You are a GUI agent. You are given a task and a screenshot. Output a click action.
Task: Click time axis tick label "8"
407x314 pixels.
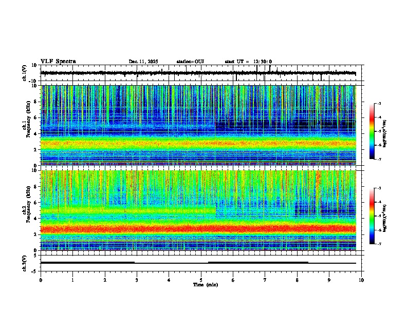point(297,280)
